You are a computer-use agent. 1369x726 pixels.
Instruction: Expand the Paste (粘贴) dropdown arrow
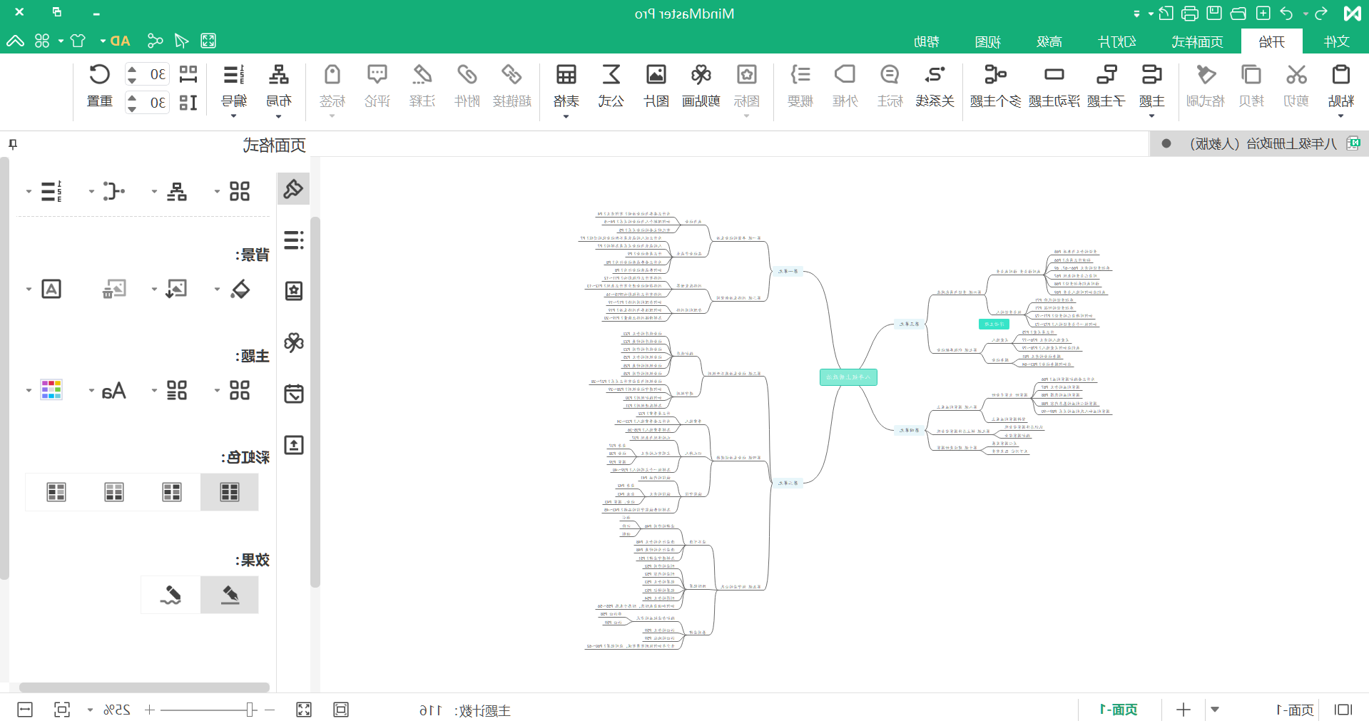tap(1340, 116)
